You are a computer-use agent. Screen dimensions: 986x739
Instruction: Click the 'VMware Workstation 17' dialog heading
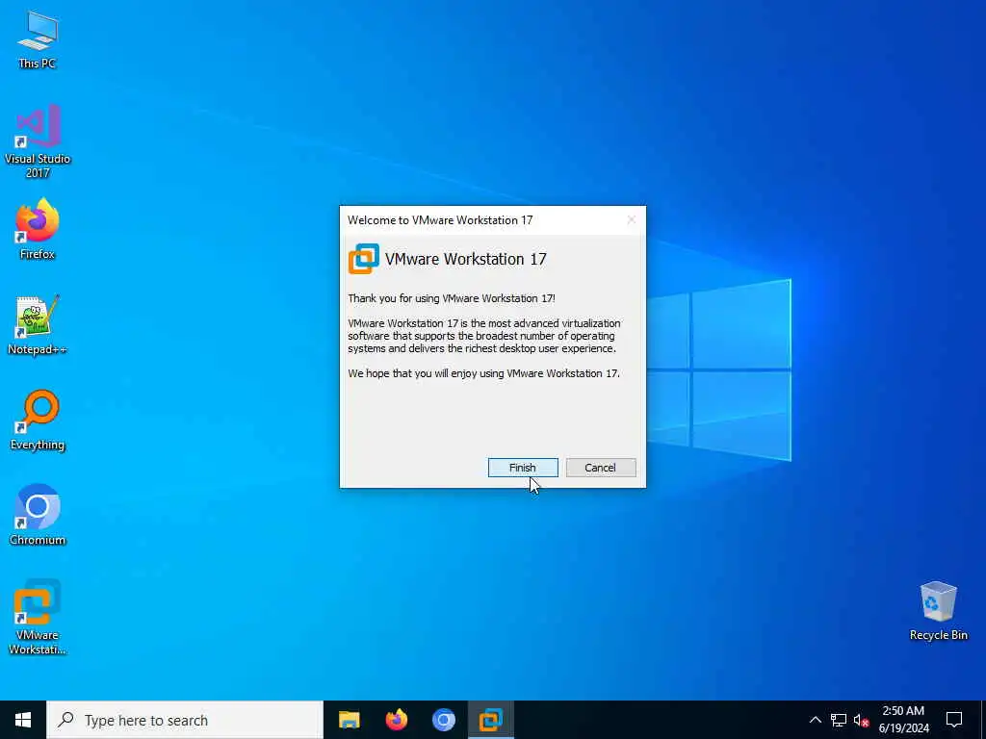pos(465,259)
